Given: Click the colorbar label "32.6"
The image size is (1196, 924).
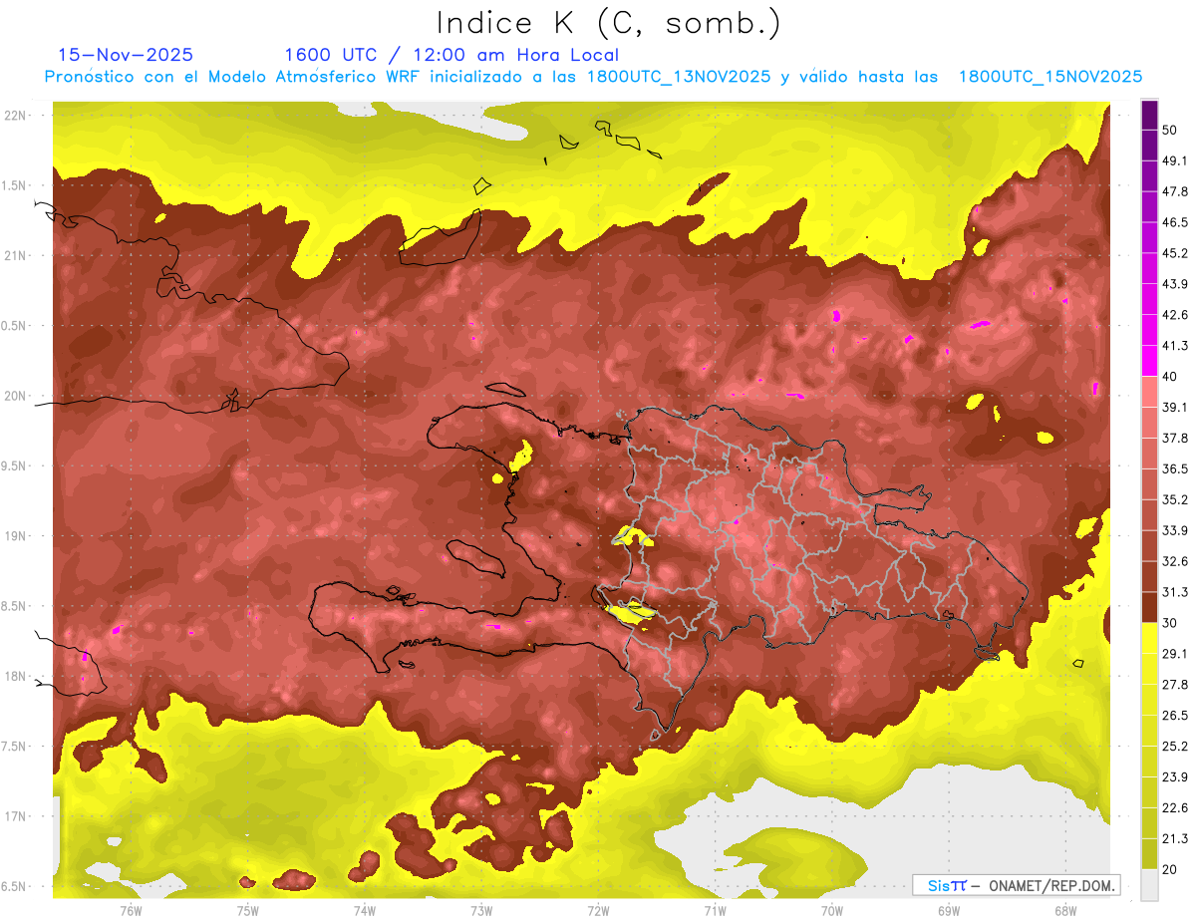Looking at the screenshot, I should click(1175, 562).
